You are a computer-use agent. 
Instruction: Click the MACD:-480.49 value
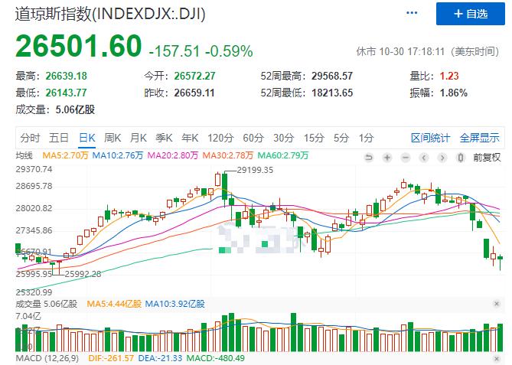coord(216,358)
